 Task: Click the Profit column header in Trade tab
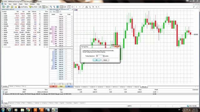pyautogui.click(x=156, y=90)
